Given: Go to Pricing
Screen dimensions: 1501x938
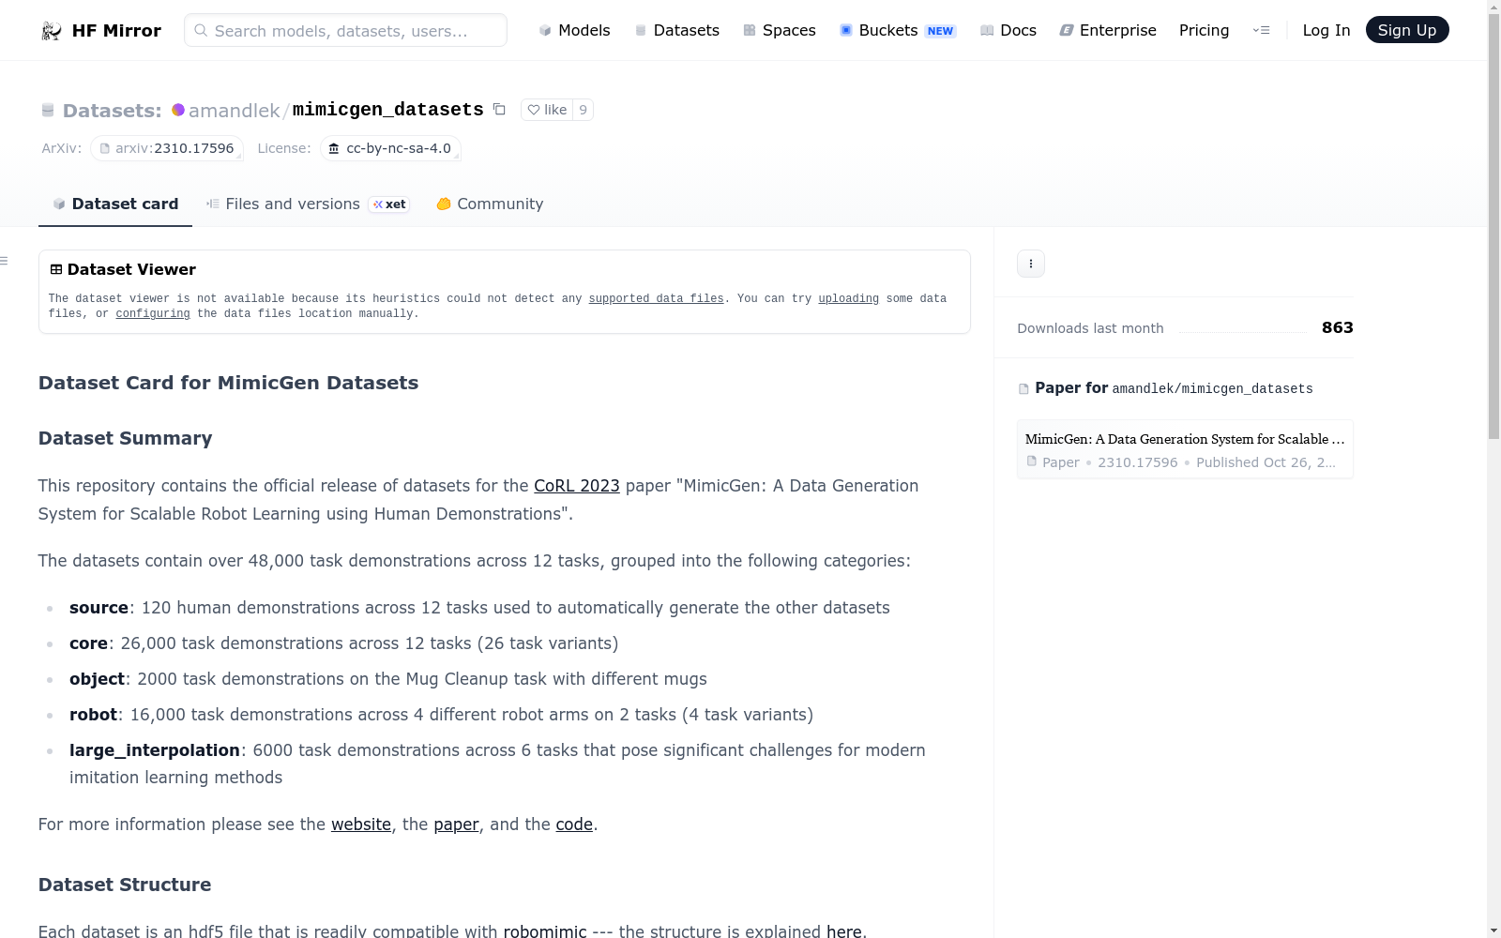Looking at the screenshot, I should [1204, 30].
